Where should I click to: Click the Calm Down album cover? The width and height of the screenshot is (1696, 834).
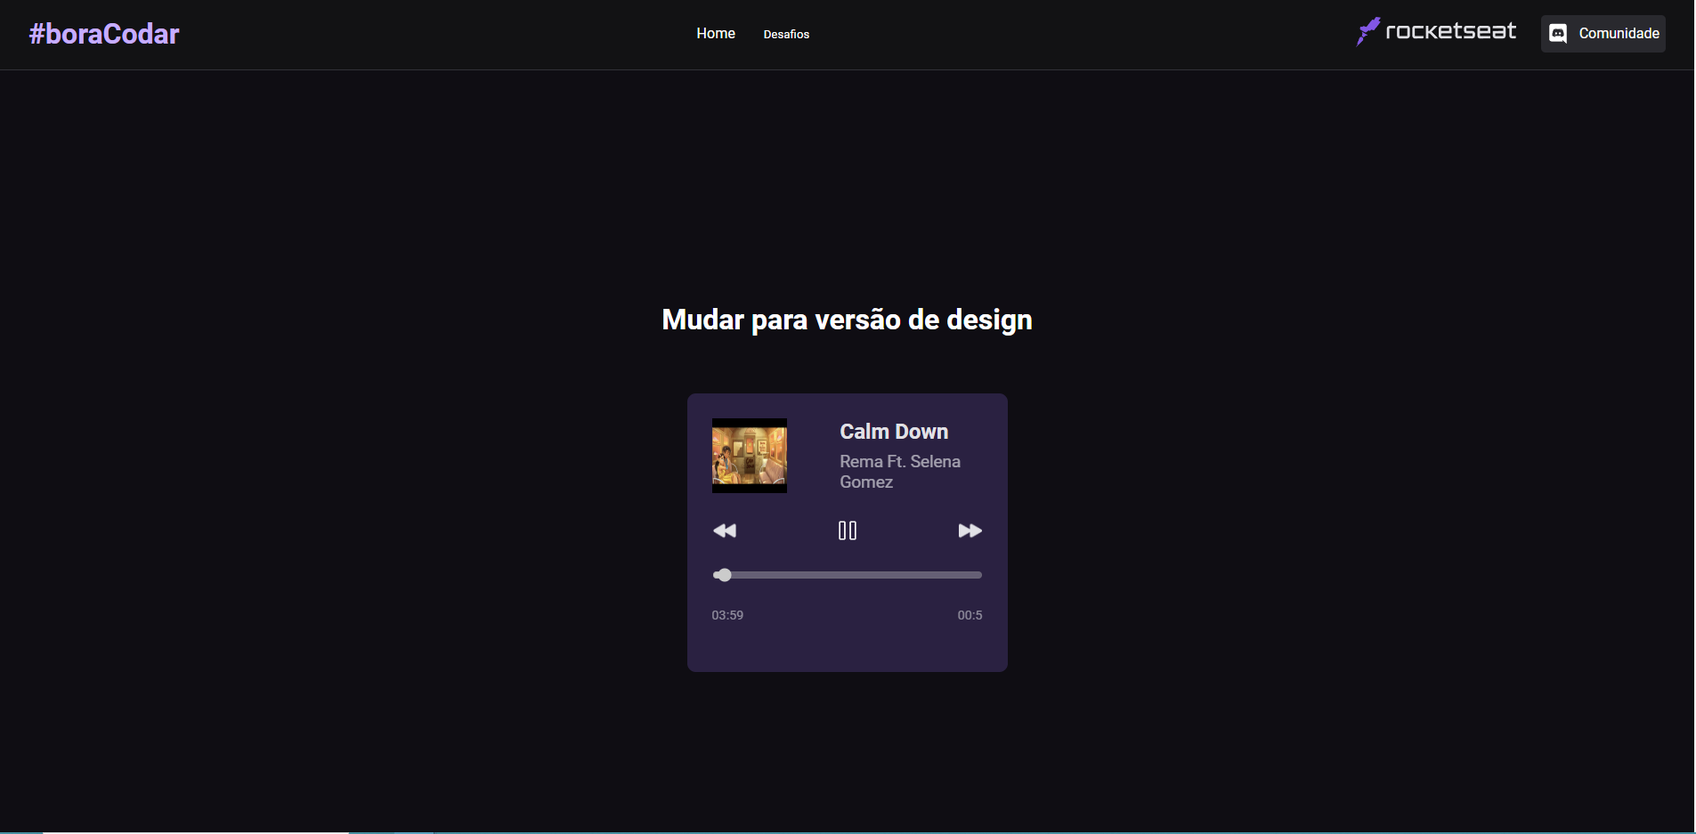[750, 456]
